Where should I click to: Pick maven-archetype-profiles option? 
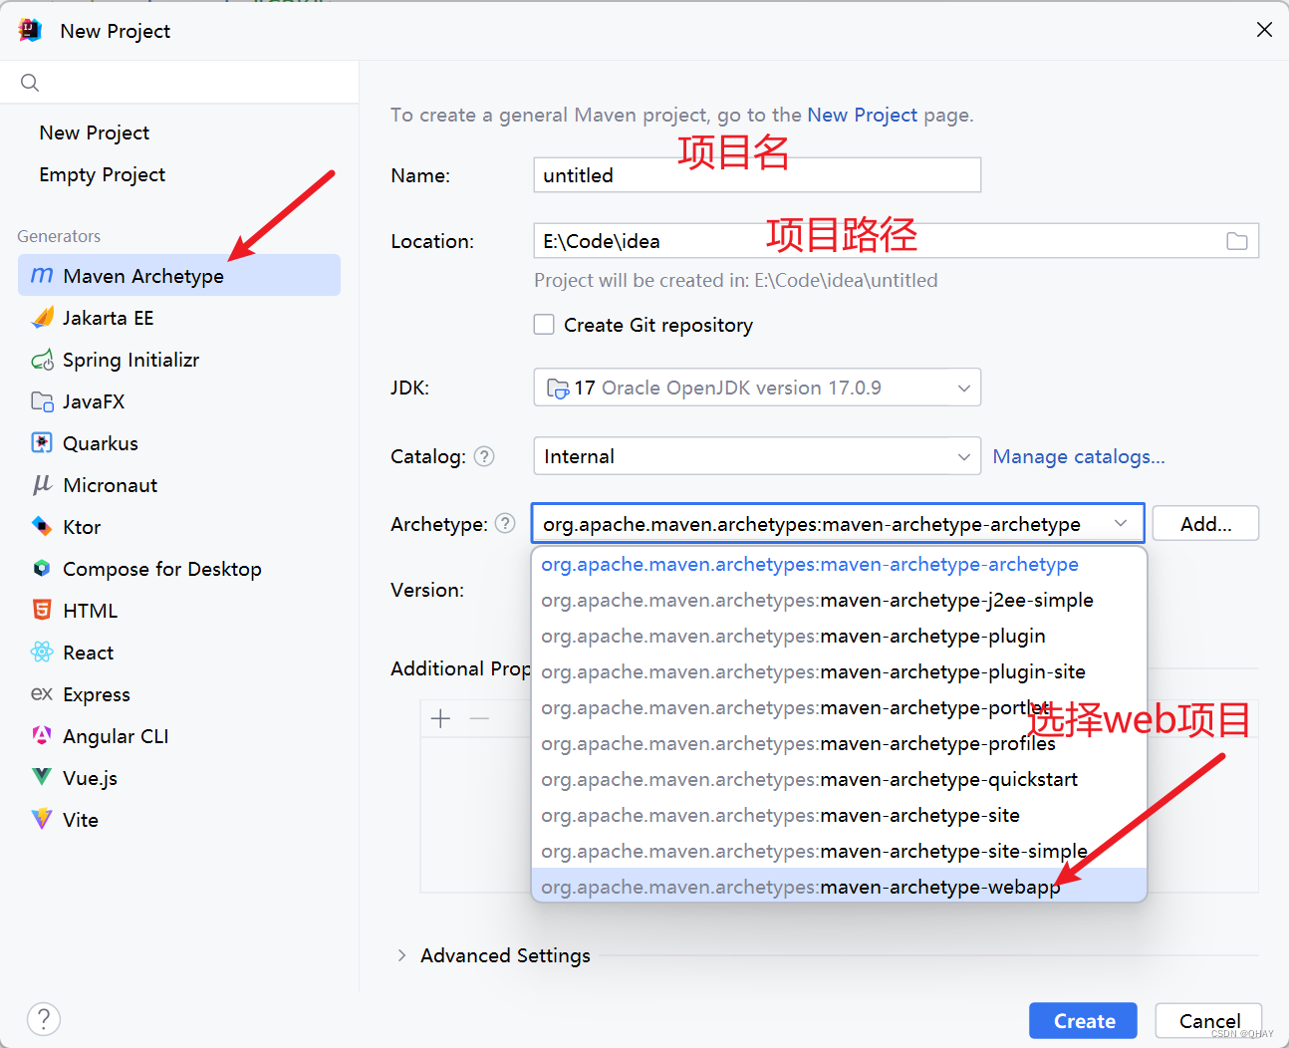pos(839,743)
